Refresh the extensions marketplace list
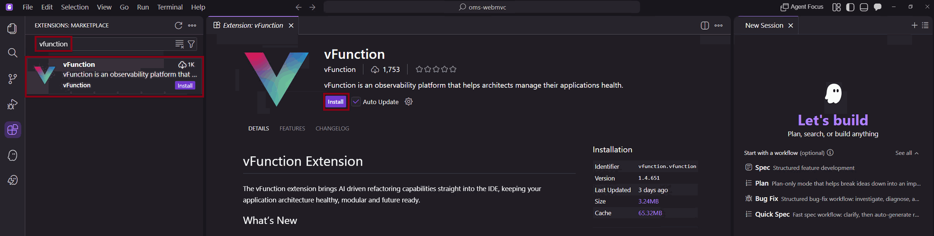 (178, 26)
